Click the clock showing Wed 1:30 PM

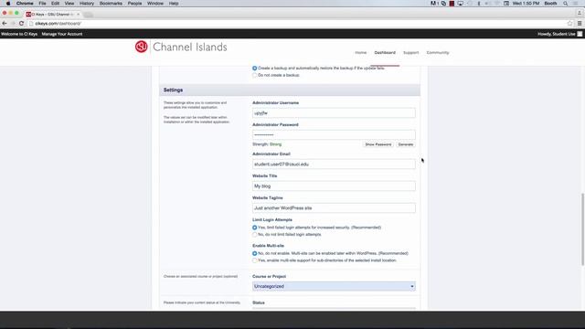click(526, 4)
